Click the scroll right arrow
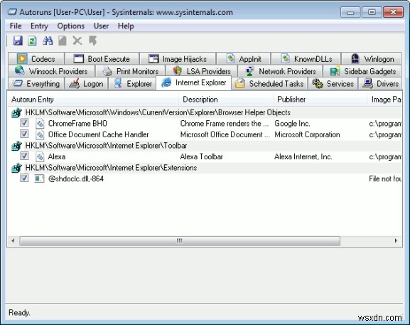The image size is (410, 325). (396, 241)
